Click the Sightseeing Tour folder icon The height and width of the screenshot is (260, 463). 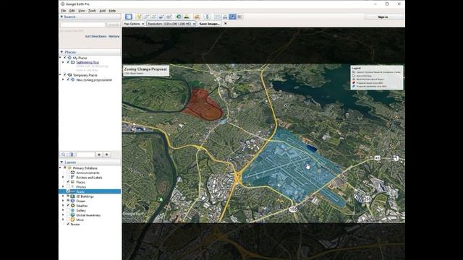(72, 62)
